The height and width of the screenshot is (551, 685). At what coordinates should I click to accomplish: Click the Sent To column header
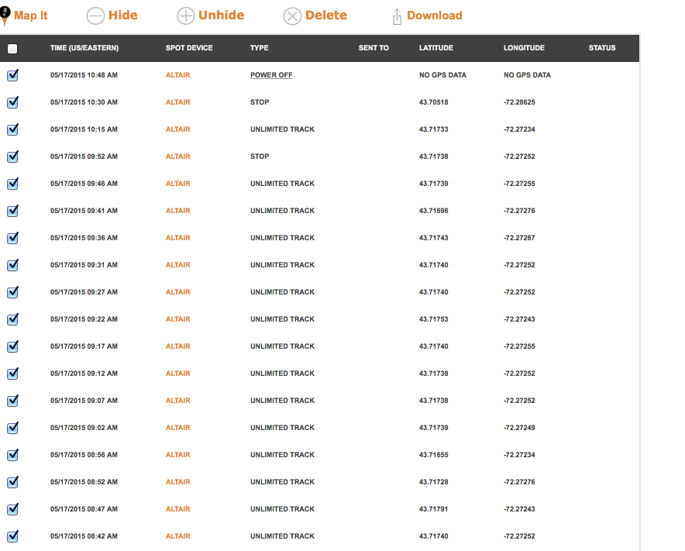pyautogui.click(x=373, y=48)
